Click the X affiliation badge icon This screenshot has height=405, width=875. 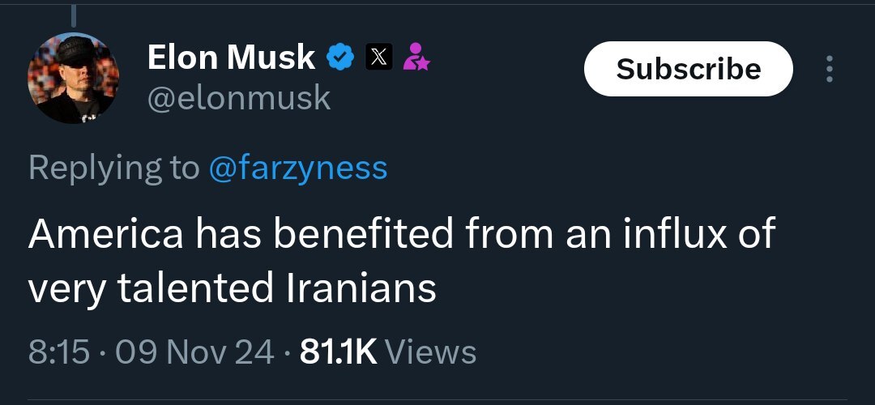[x=379, y=57]
